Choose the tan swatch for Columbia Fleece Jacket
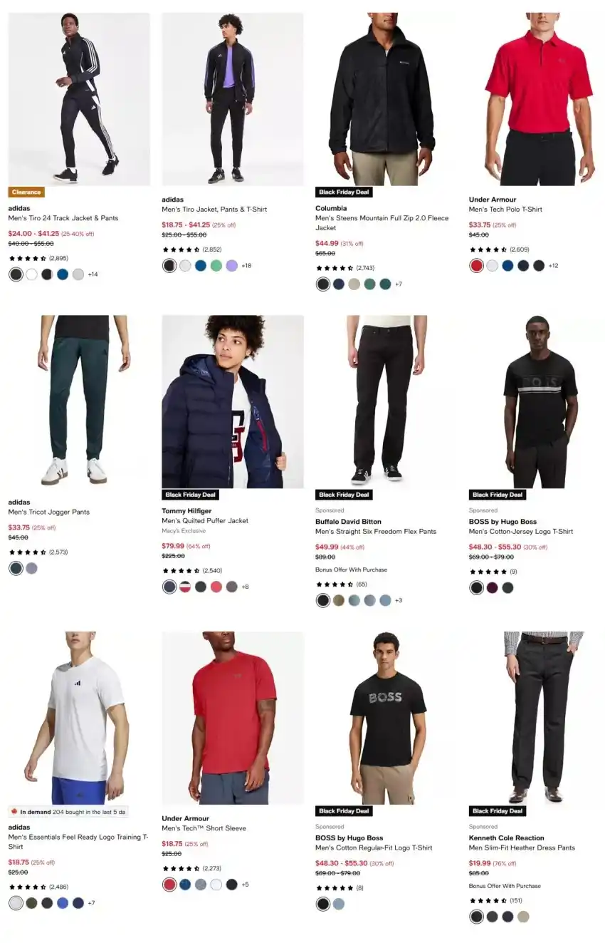 [354, 284]
